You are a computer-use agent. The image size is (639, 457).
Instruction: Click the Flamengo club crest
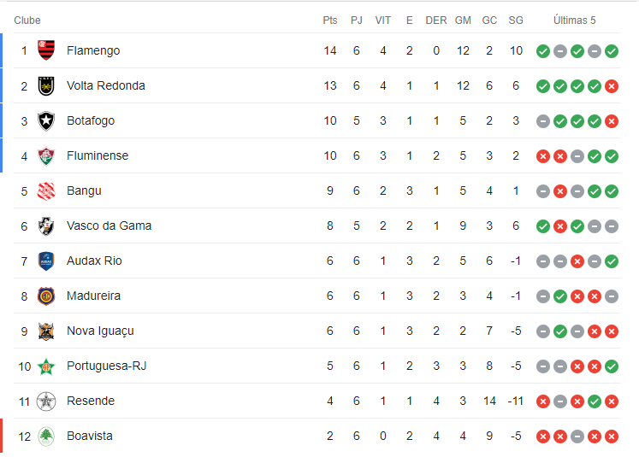click(x=46, y=50)
